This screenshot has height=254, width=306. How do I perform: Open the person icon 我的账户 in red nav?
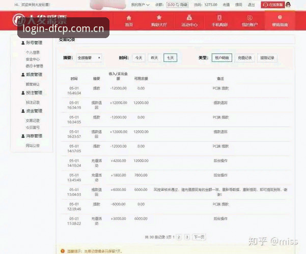(x=249, y=18)
